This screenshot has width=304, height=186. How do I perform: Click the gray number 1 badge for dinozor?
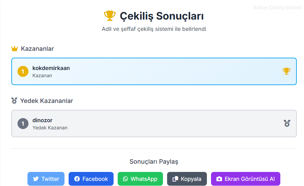[x=23, y=124]
